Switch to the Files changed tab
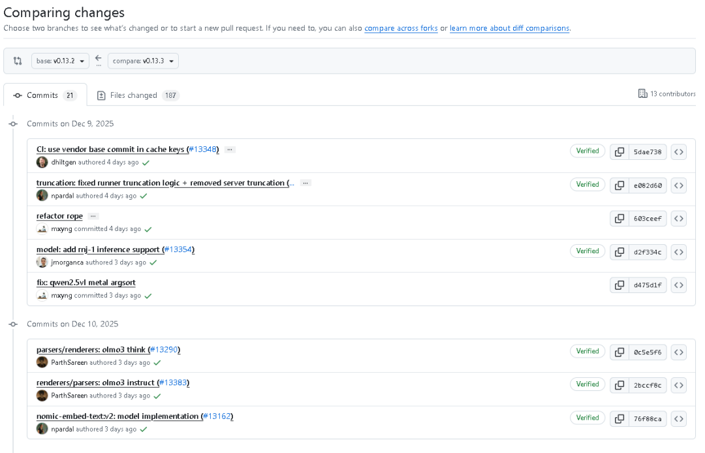This screenshot has height=453, width=705. point(134,95)
